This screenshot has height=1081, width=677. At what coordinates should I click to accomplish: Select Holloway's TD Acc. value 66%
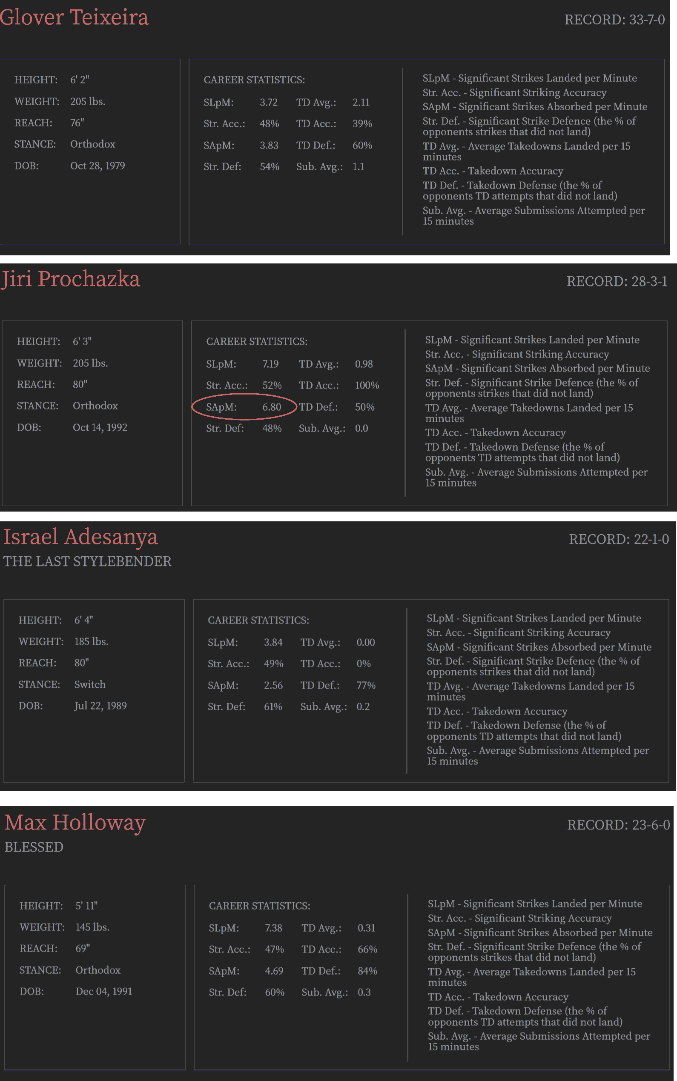[x=367, y=949]
